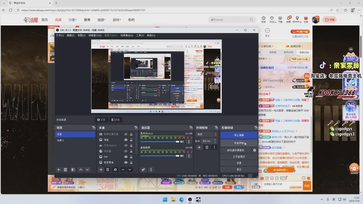Open Douyu task gift icon

point(306,19)
